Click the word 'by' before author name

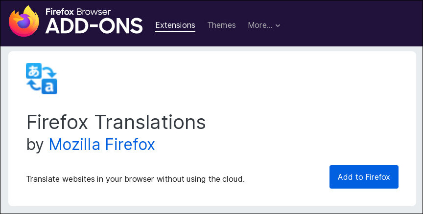(x=35, y=145)
